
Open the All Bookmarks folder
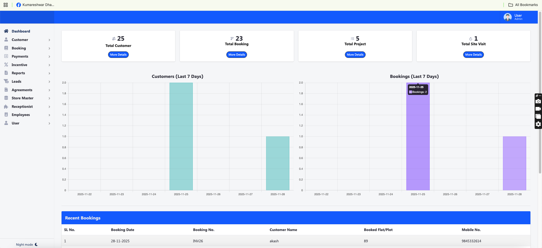523,5
